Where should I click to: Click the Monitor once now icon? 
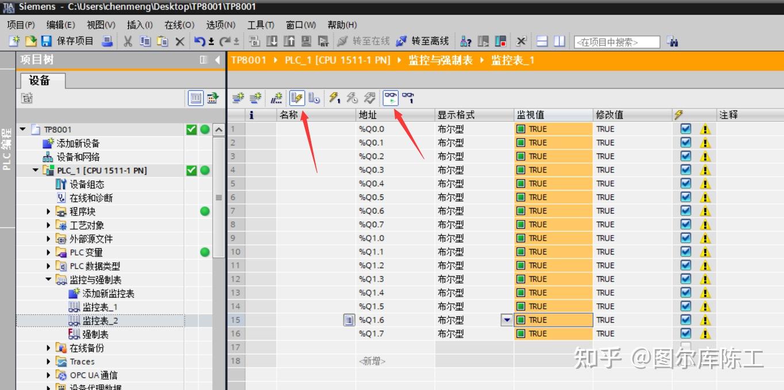(408, 98)
